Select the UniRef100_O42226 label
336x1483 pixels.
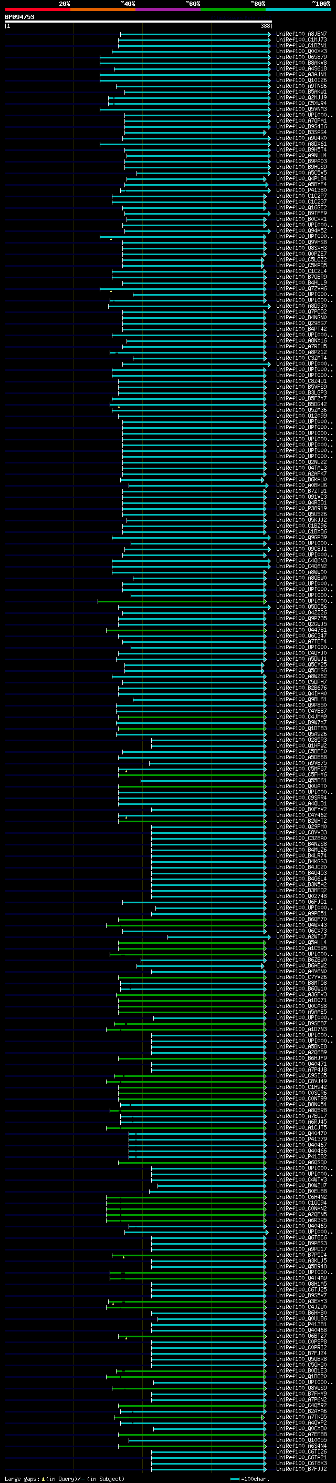[301, 612]
